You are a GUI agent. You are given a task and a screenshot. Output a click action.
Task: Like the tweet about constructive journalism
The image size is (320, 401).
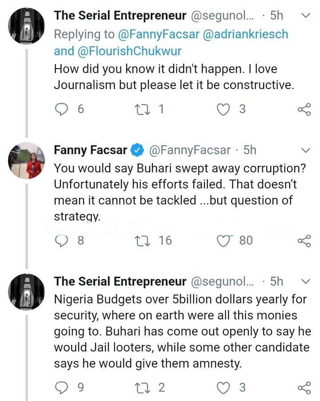click(x=223, y=109)
